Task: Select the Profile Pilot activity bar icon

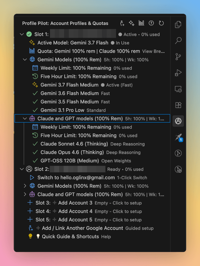Action: click(x=178, y=121)
